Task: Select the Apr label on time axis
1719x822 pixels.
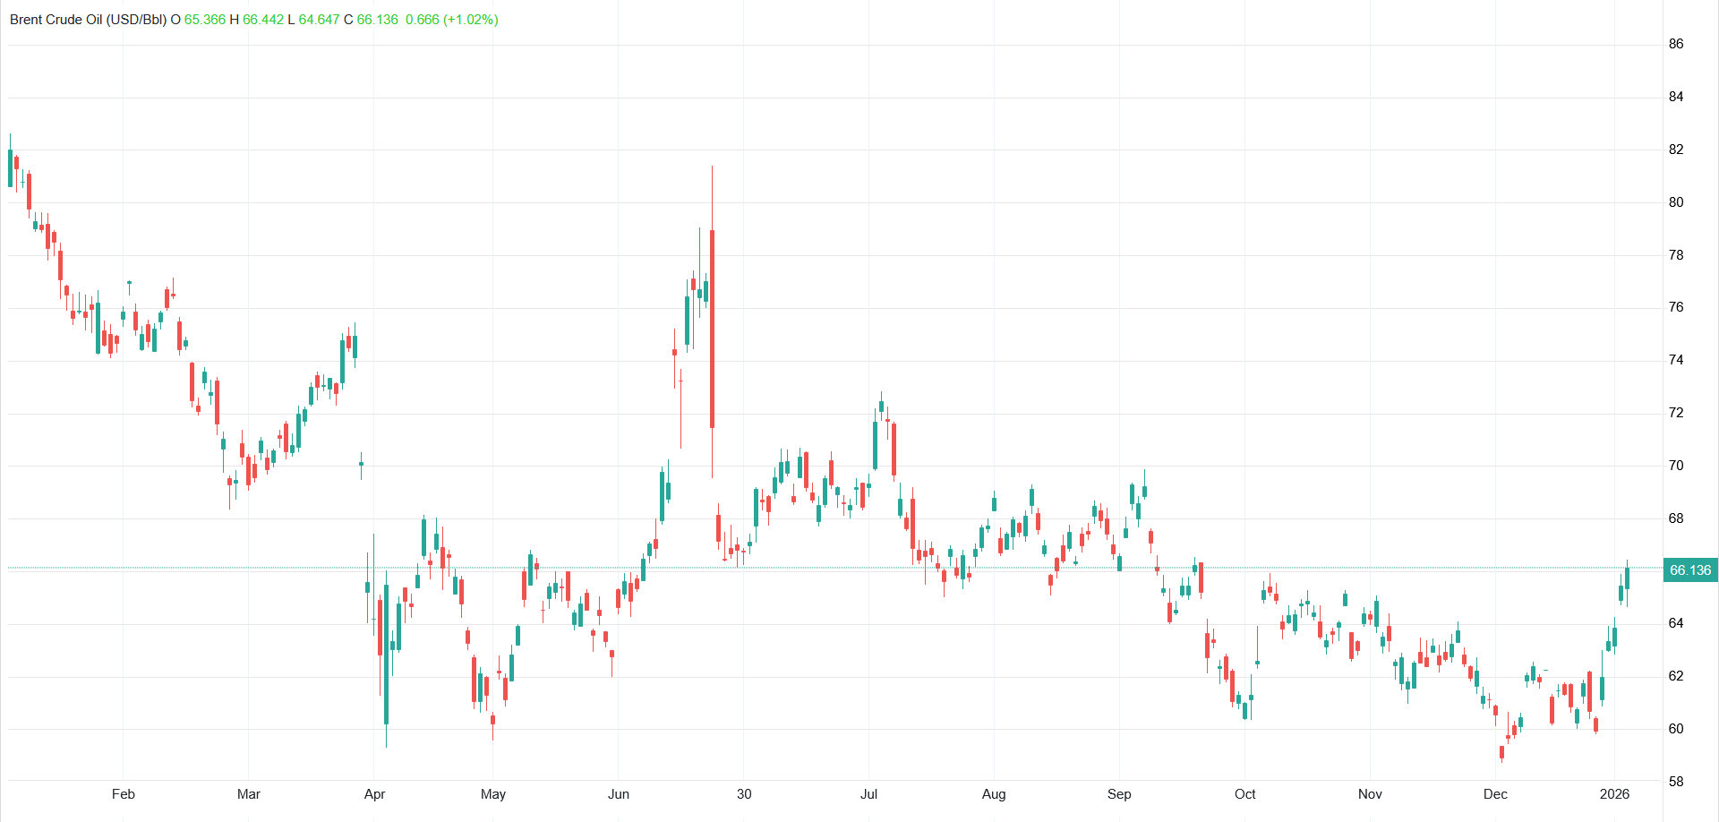Action: click(x=374, y=794)
